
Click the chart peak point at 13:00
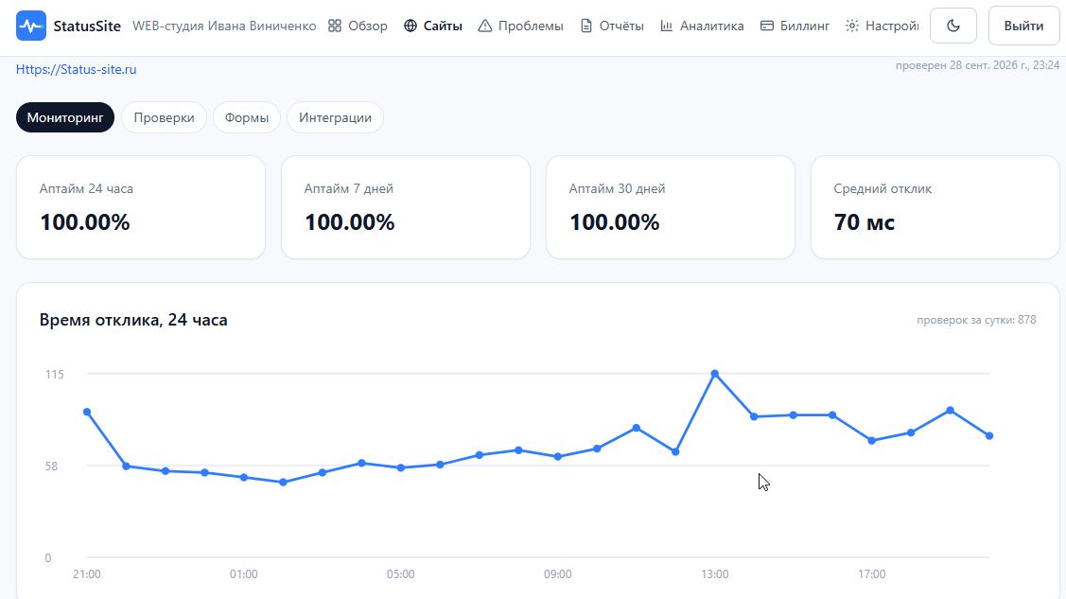pyautogui.click(x=714, y=374)
